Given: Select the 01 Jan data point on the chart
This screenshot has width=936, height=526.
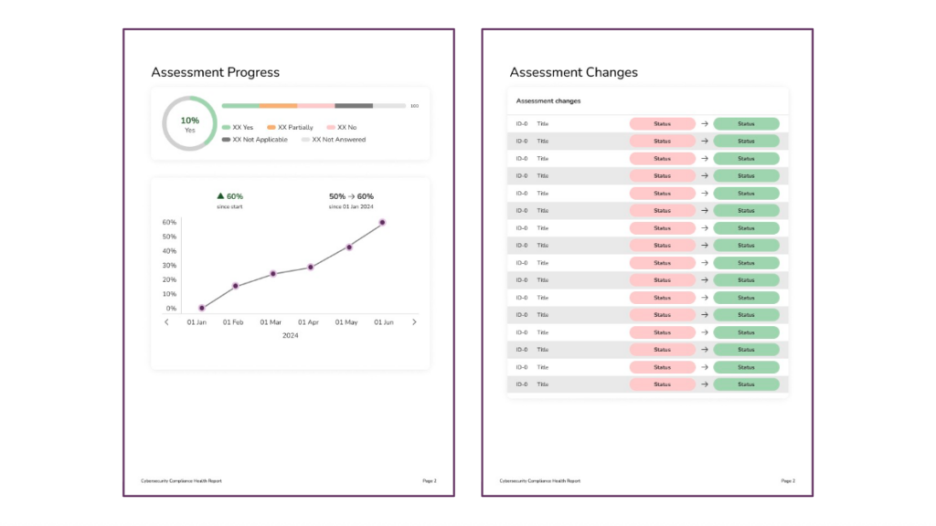Looking at the screenshot, I should 202,308.
